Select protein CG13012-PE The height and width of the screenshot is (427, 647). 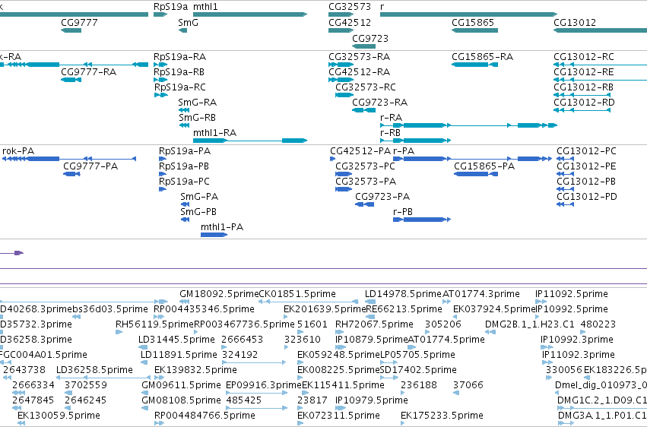tap(566, 174)
